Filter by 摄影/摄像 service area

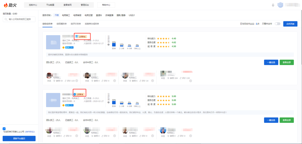[x=121, y=15]
